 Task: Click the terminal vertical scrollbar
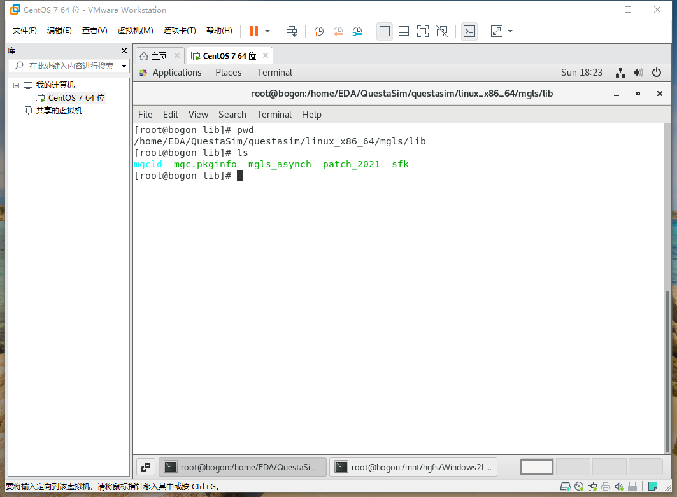point(667,372)
